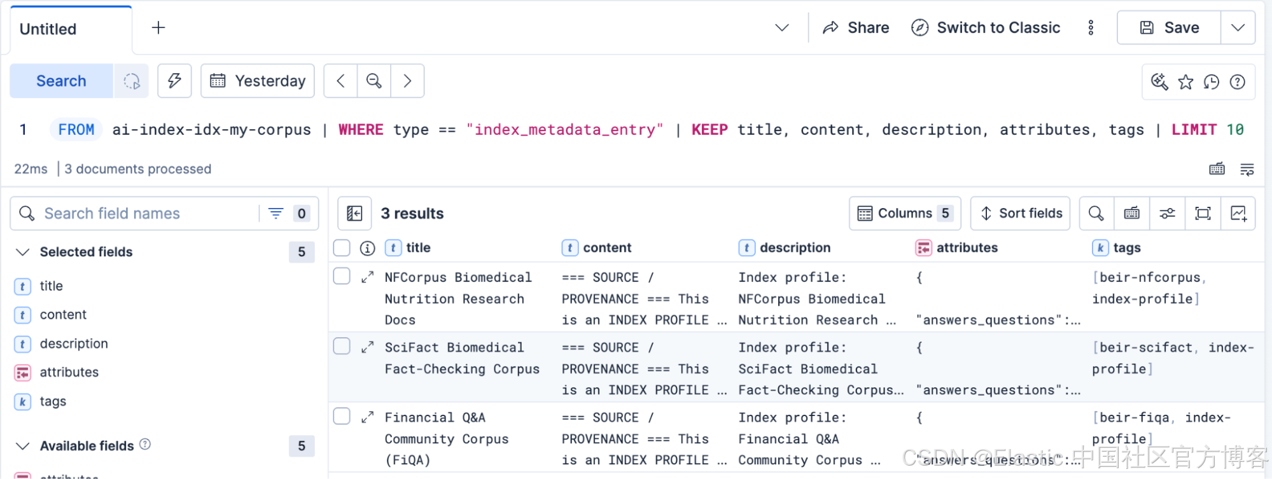This screenshot has width=1272, height=479.
Task: Hide the field list sidebar
Action: click(354, 214)
